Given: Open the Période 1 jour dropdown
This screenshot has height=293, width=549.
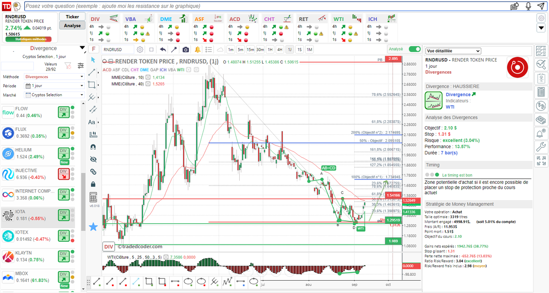Looking at the screenshot, I should tap(54, 86).
